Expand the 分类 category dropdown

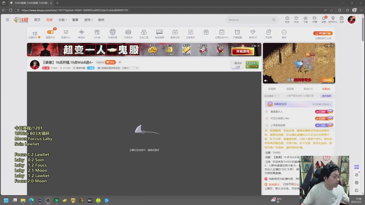pyautogui.click(x=62, y=20)
